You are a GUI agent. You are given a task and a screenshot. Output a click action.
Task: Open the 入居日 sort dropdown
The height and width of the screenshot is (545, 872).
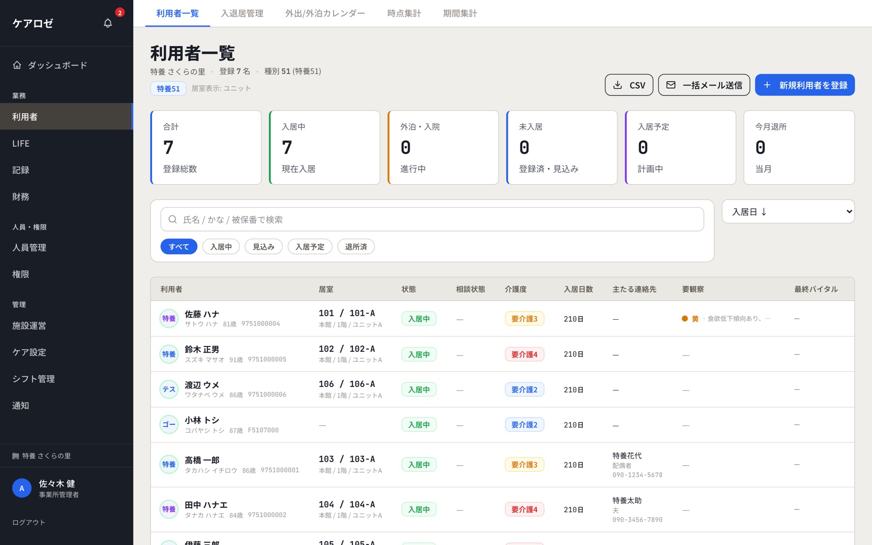pos(788,212)
